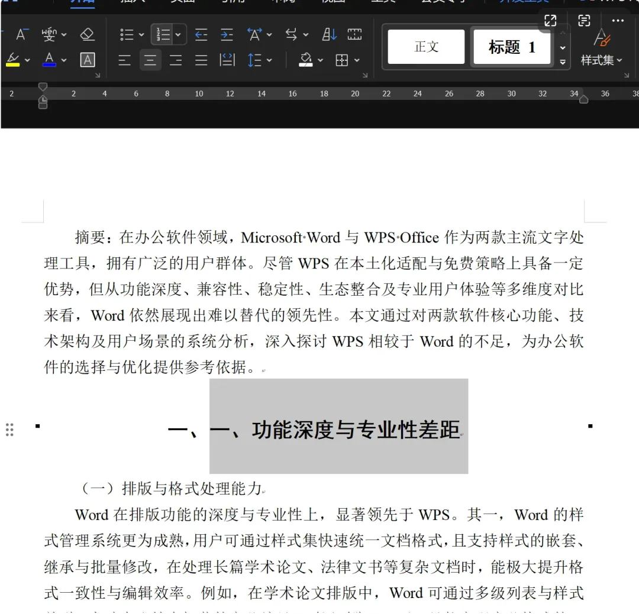The height and width of the screenshot is (614, 639).
Task: Open the phonetic guide (wén) tool
Action: (x=49, y=35)
